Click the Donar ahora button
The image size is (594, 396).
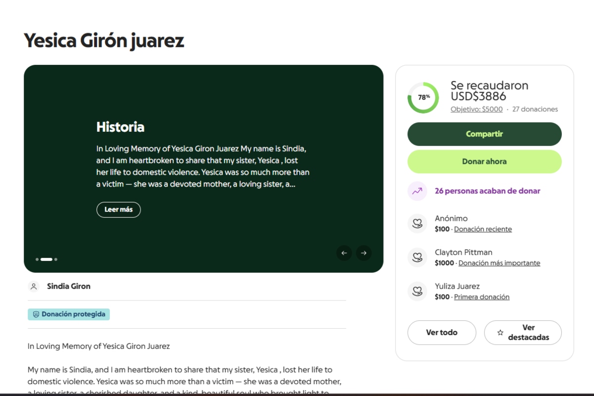pos(485,161)
